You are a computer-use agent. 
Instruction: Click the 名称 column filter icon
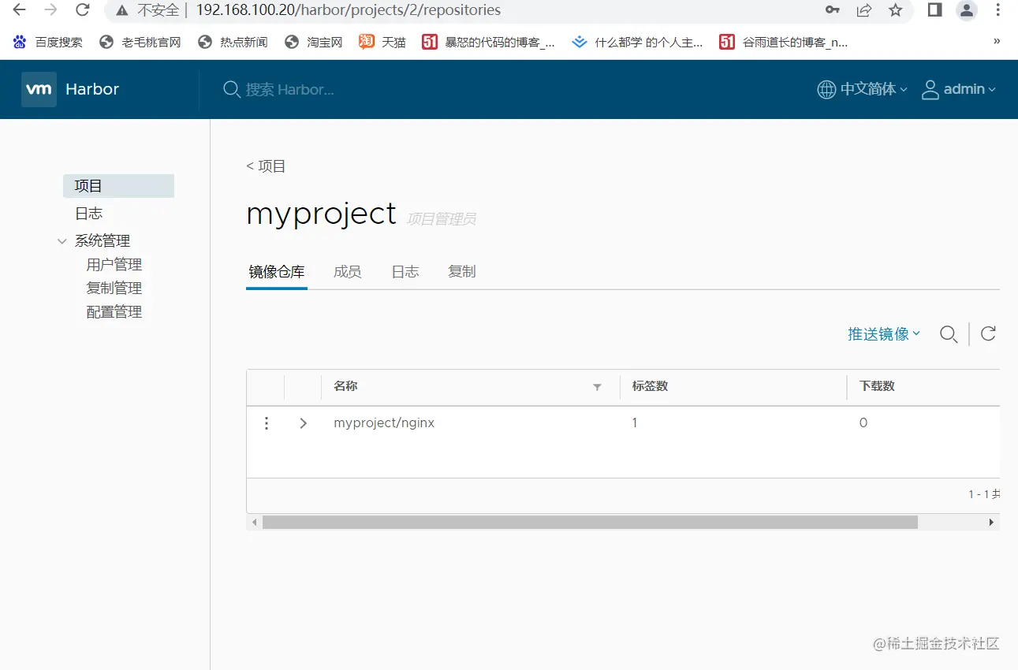coord(597,387)
